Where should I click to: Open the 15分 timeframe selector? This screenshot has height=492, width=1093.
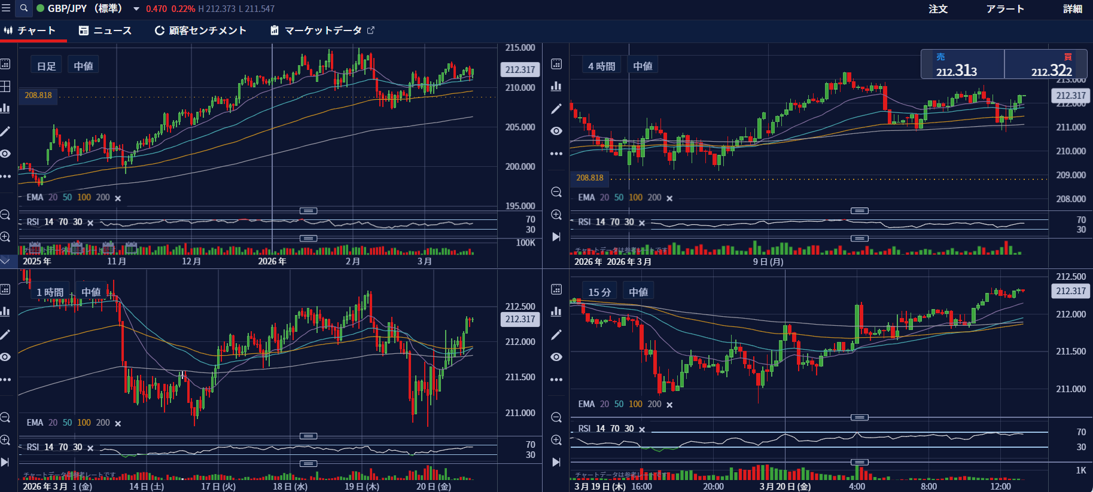[x=599, y=292]
